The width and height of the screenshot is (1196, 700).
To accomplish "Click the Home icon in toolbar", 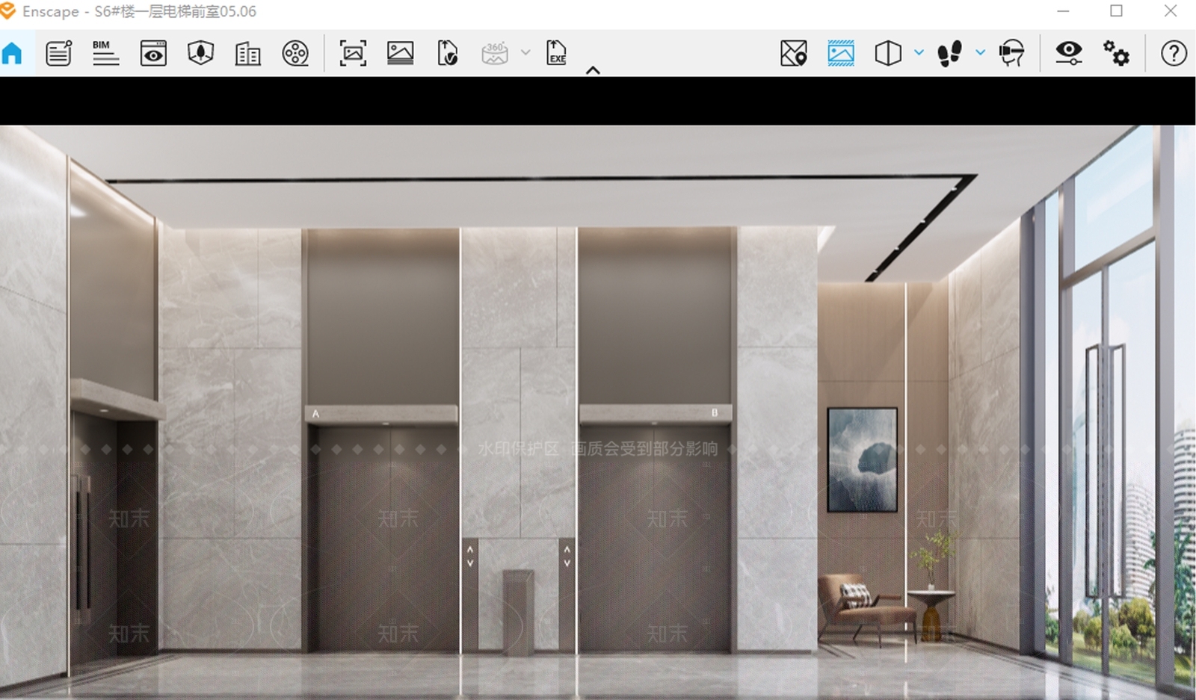I will (12, 53).
